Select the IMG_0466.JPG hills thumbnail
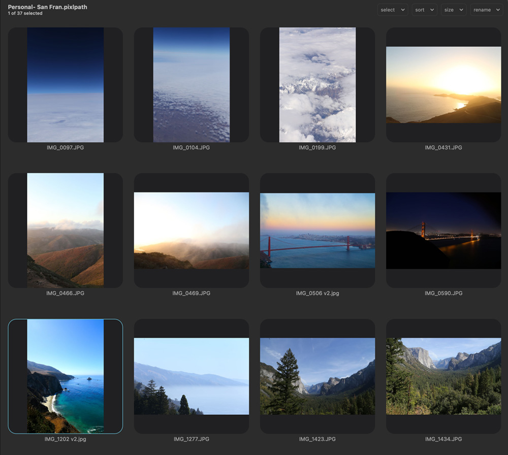 tap(66, 230)
